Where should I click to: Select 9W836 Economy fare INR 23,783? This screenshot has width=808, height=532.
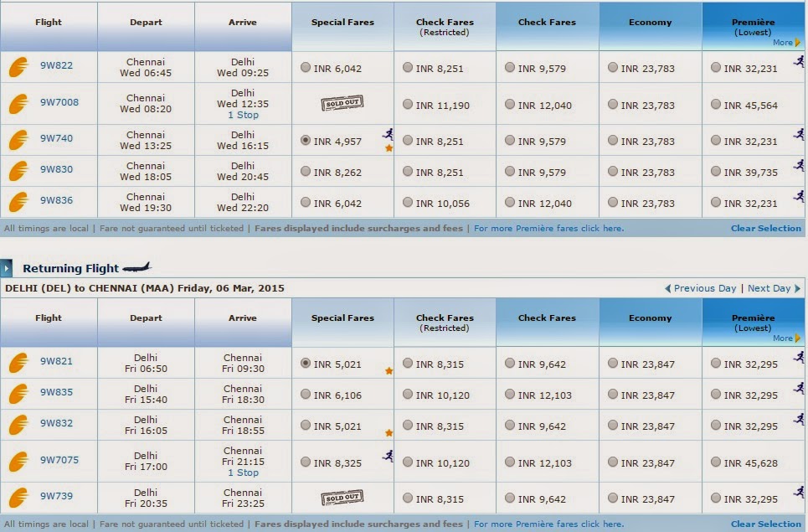pos(613,202)
